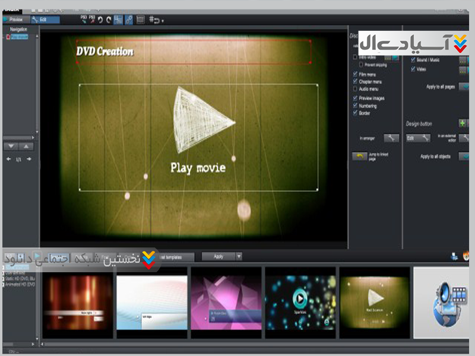Click the yellow Jump to linked page arrow
Image resolution: width=475 pixels, height=356 pixels.
359,156
